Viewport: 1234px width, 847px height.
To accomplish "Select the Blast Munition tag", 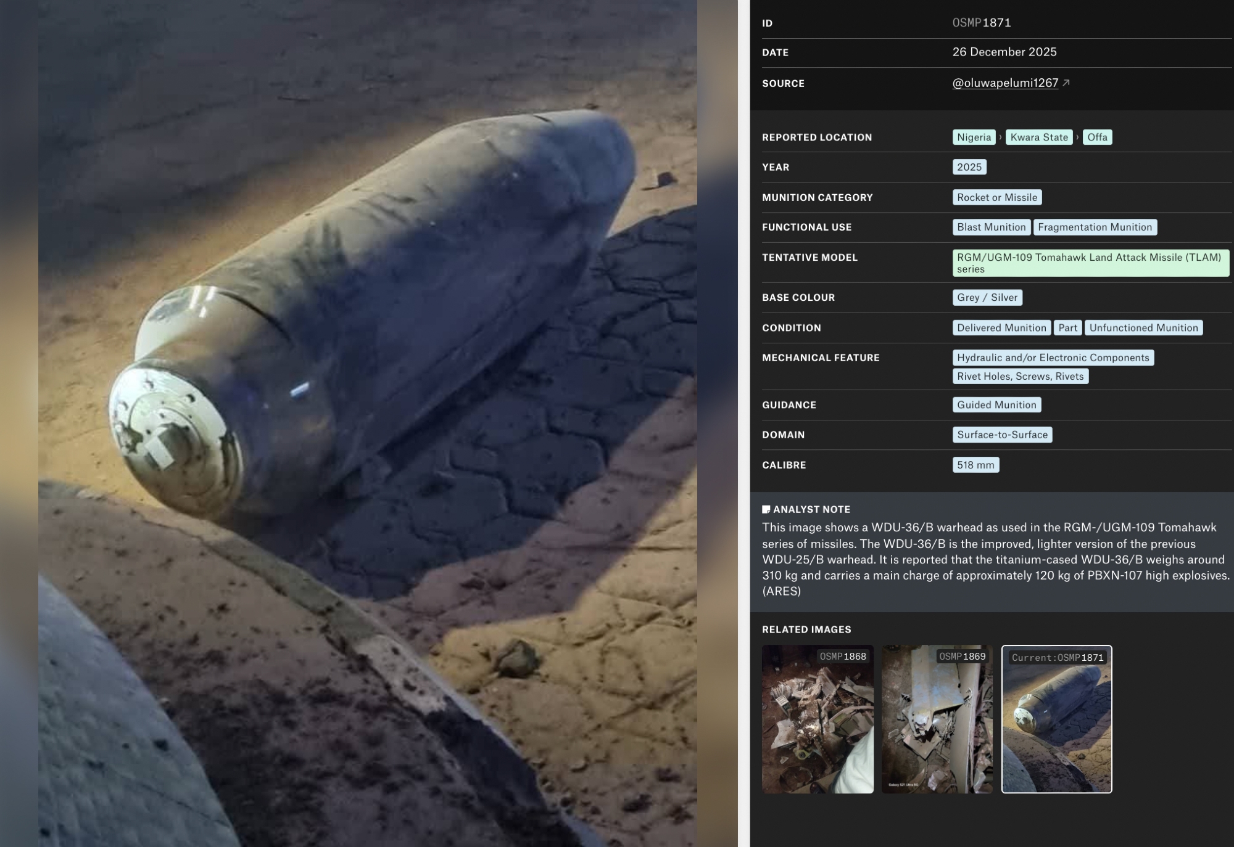I will (991, 227).
